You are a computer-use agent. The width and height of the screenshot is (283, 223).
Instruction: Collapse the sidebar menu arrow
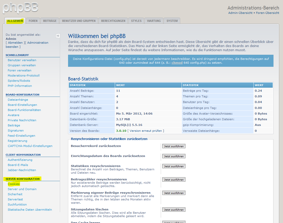point(58,36)
